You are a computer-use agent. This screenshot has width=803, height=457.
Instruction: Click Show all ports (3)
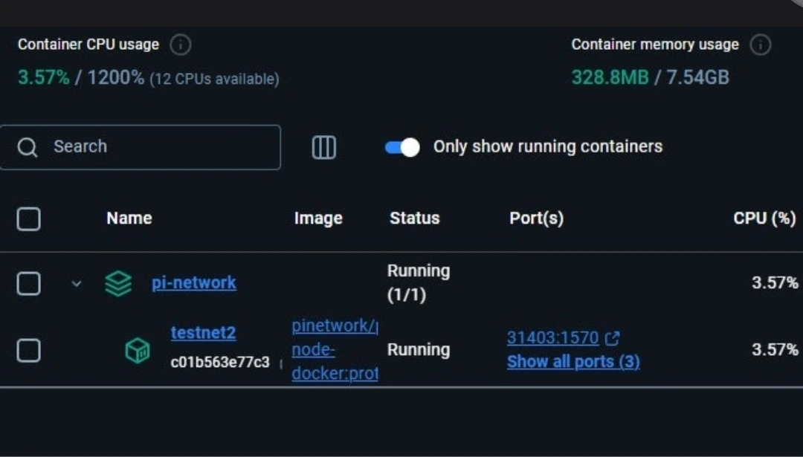pyautogui.click(x=573, y=362)
